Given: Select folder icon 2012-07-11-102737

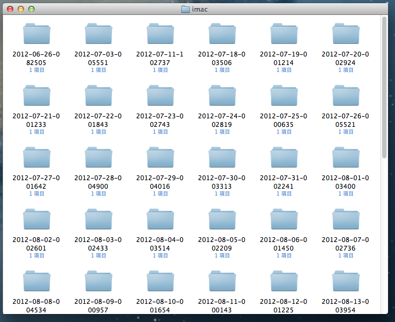Looking at the screenshot, I should click(x=160, y=34).
